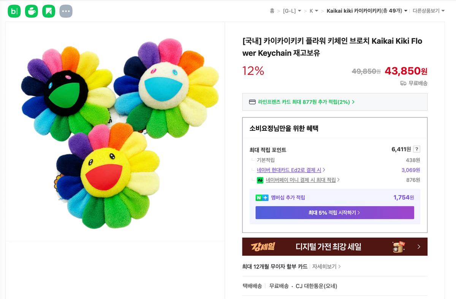
Task: Click the free shipping truck icon
Action: [403, 83]
